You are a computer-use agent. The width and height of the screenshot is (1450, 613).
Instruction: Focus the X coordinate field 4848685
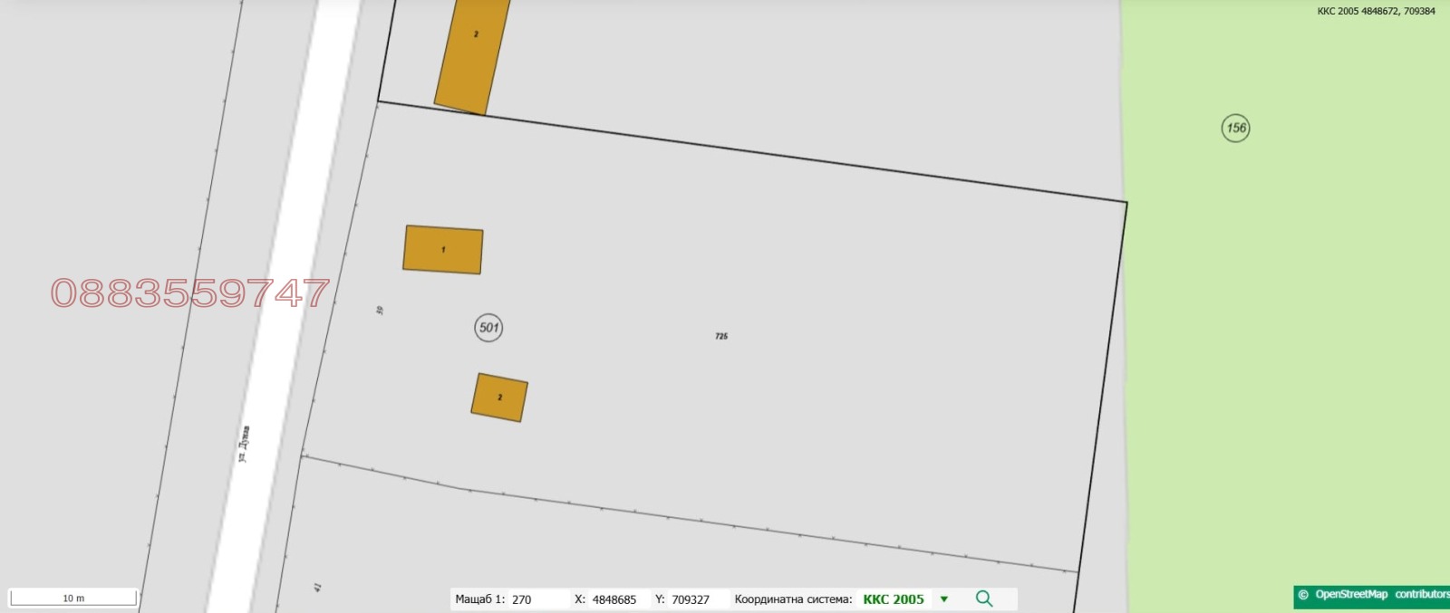614,599
